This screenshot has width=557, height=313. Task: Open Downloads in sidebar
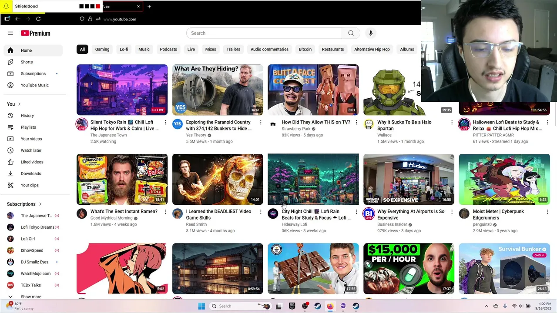click(33, 173)
